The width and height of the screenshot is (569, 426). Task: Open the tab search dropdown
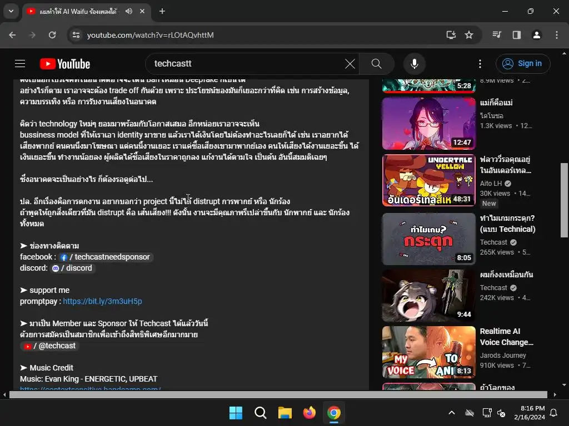pyautogui.click(x=11, y=11)
